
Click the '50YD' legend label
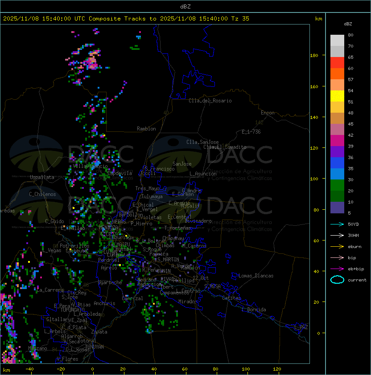(353, 224)
